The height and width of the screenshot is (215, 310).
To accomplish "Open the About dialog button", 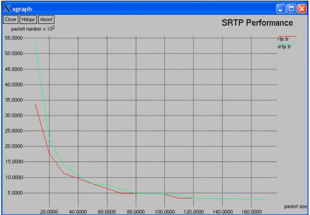I will pos(46,20).
